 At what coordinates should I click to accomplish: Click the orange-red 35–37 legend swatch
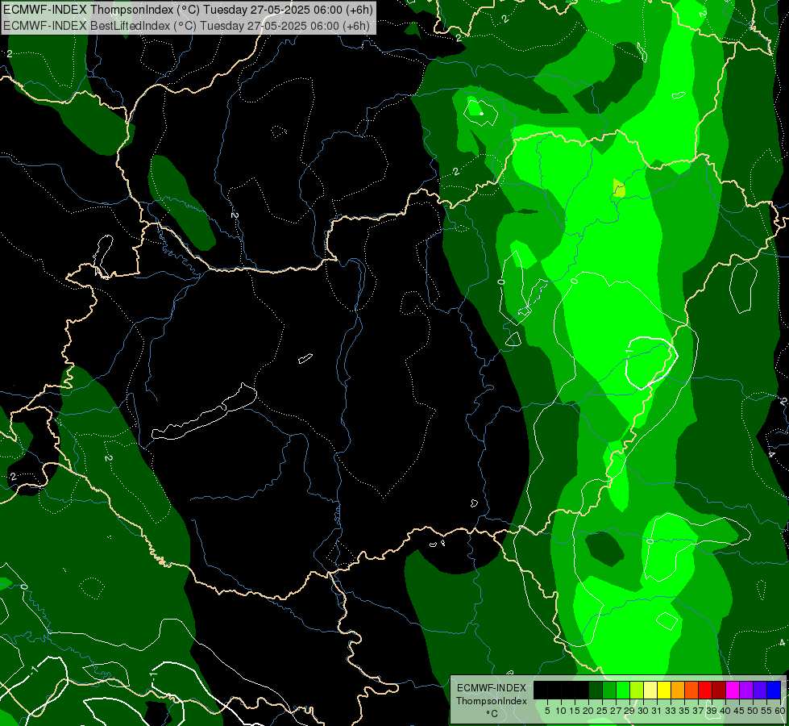[x=691, y=690]
